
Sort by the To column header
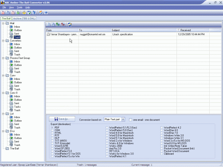[x=95, y=30]
